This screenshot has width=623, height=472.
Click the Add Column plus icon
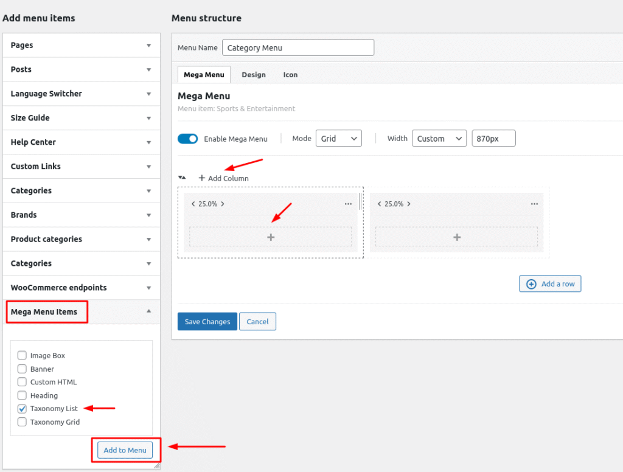point(202,178)
